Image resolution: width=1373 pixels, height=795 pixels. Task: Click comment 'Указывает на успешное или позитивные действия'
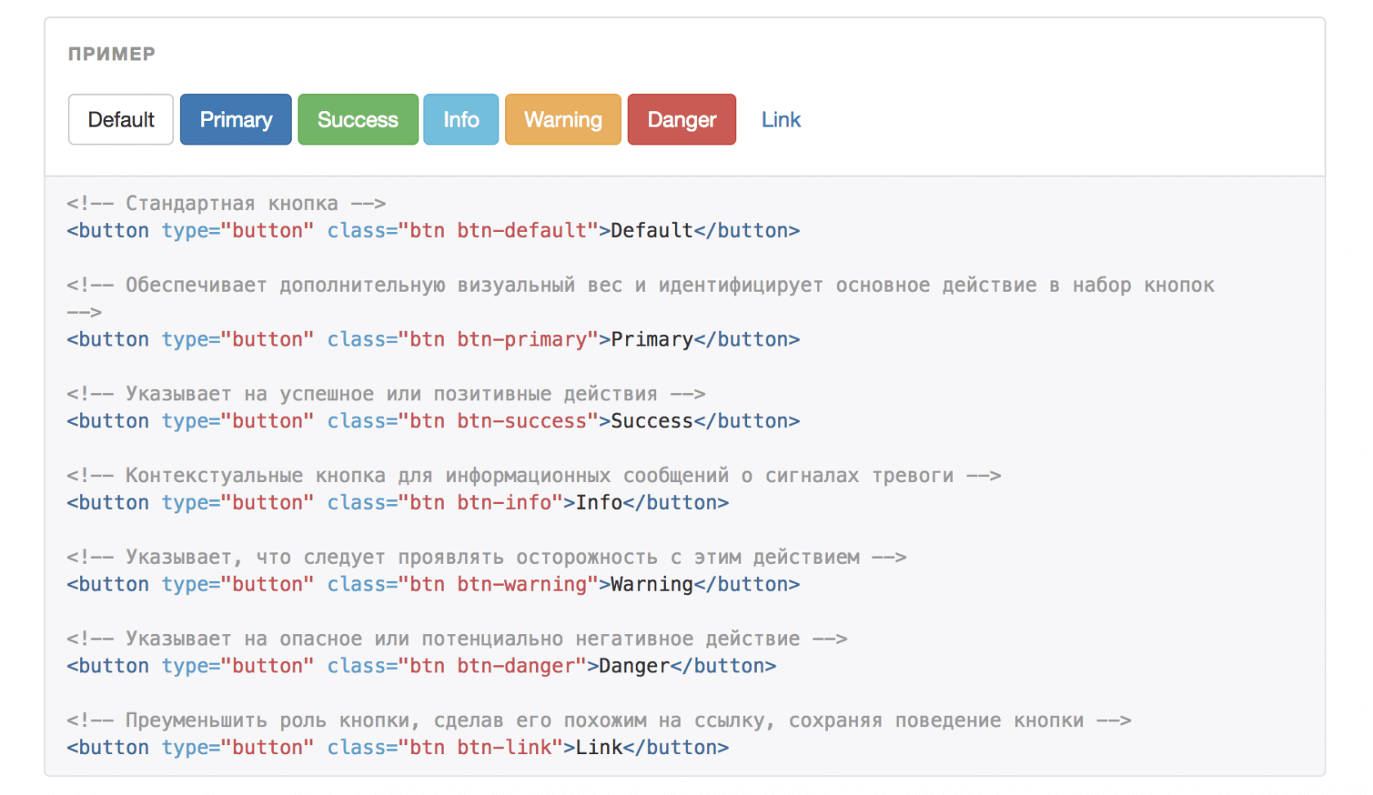tap(386, 394)
